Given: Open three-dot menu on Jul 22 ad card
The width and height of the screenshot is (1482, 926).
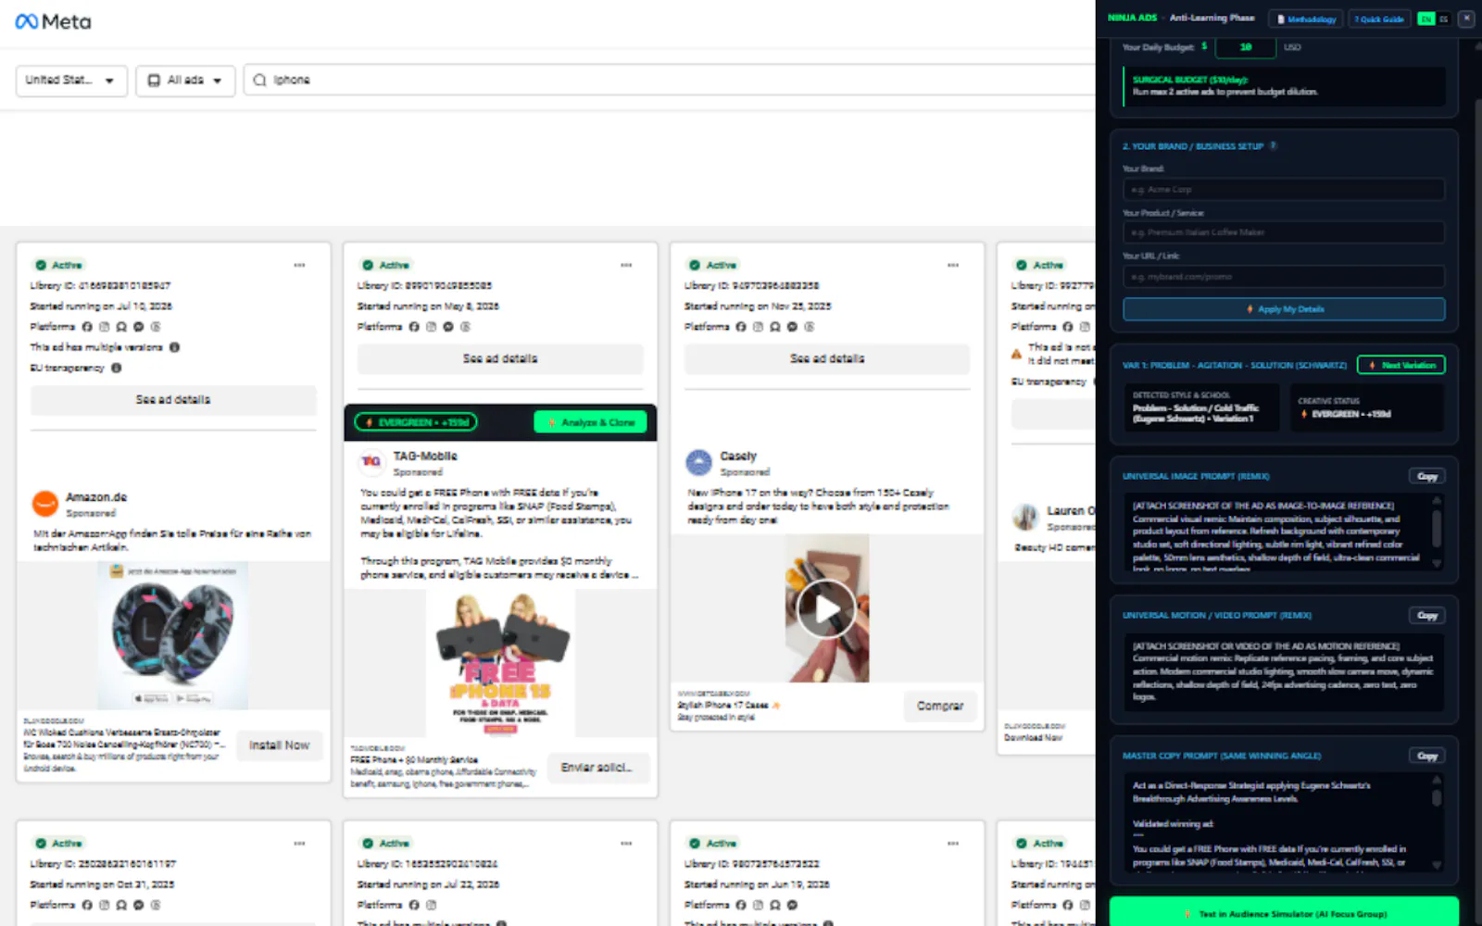Looking at the screenshot, I should pyautogui.click(x=626, y=843).
